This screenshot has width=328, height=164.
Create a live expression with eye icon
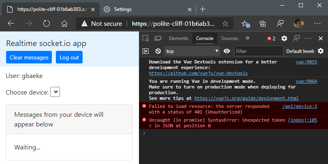[227, 51]
